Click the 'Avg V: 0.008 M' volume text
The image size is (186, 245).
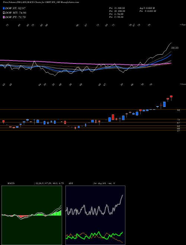coord(147,8)
